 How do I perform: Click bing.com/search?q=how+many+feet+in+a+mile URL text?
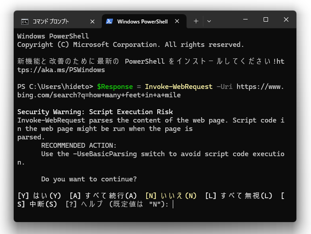point(99,95)
